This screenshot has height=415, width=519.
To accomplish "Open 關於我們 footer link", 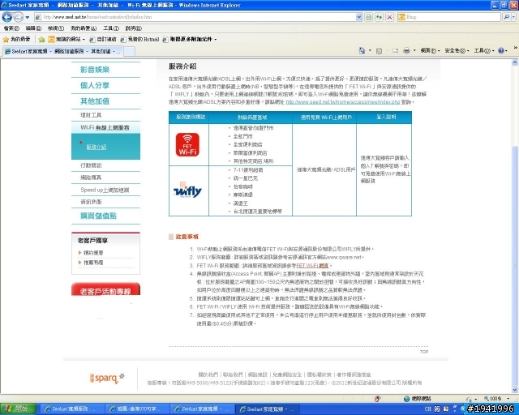I will [208, 374].
